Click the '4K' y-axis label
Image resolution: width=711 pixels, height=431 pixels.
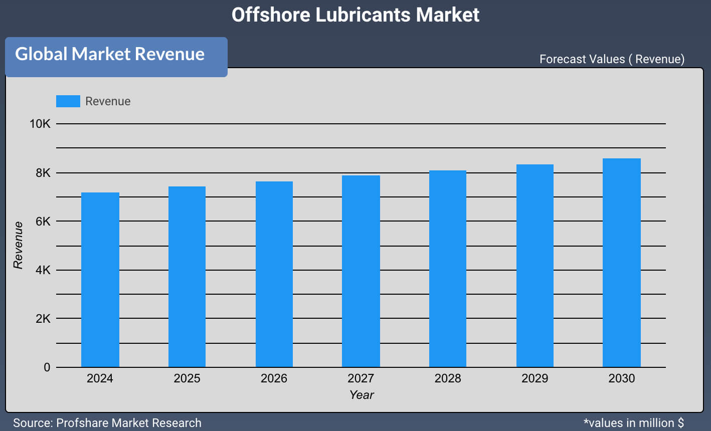pos(43,270)
